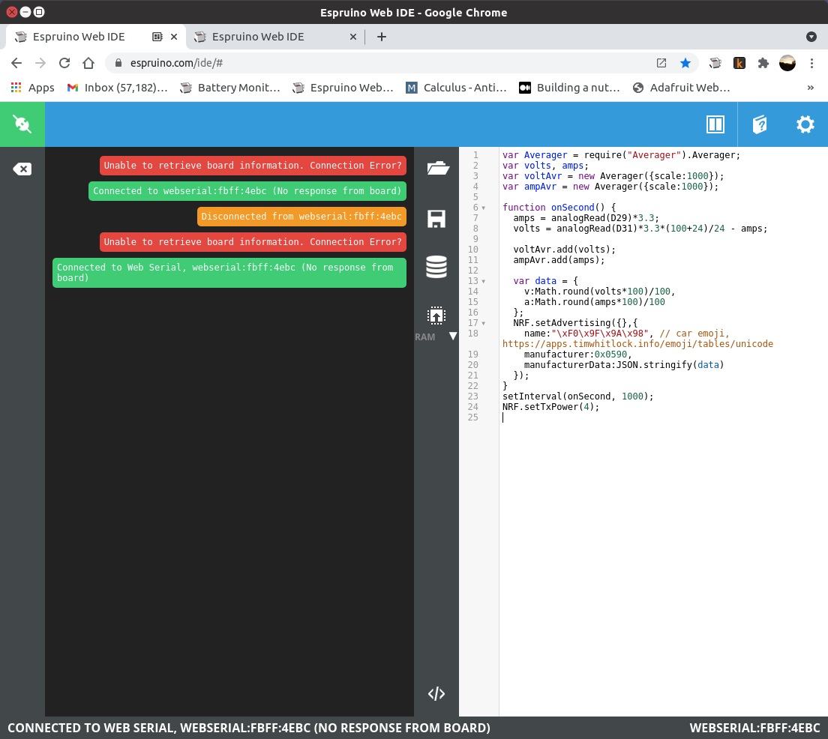Open Gmail Inbox bookmark

[x=117, y=88]
